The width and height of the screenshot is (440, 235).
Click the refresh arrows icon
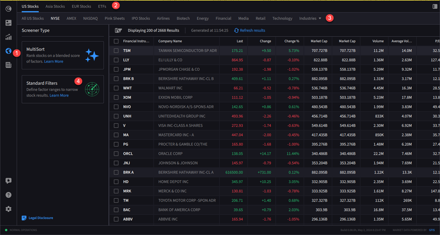coord(236,30)
